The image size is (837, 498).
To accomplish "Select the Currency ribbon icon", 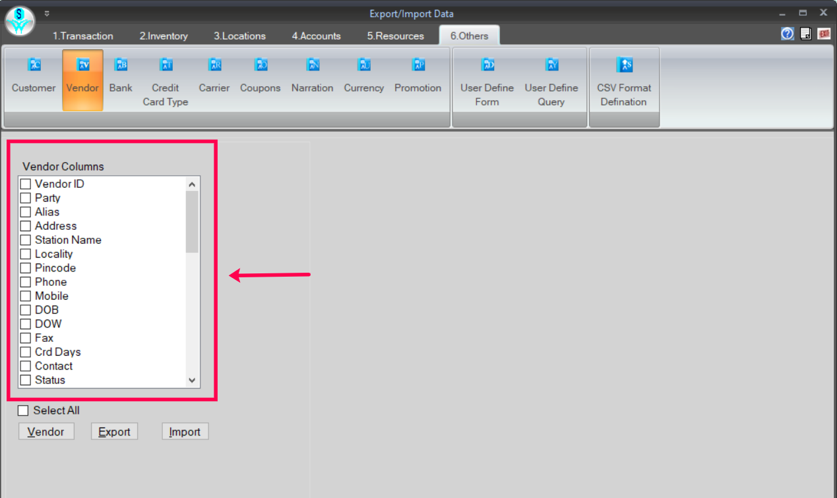I will click(364, 80).
